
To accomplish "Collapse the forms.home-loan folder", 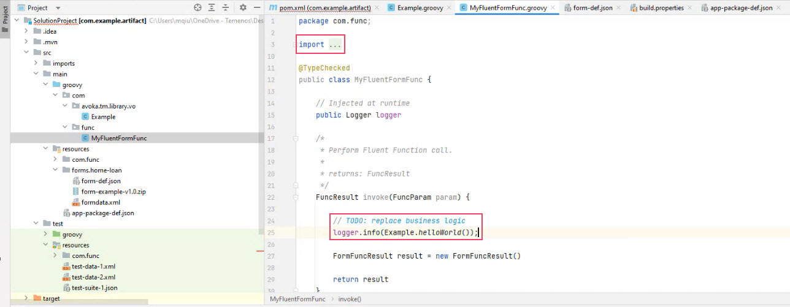I will 55,170.
